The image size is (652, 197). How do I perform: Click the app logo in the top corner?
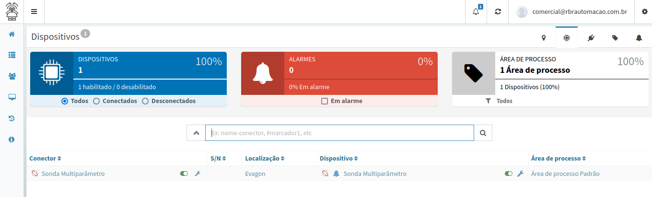coord(12,11)
